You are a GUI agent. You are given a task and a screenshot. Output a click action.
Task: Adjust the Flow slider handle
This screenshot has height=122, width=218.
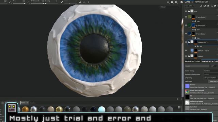pyautogui.click(x=25, y=3)
